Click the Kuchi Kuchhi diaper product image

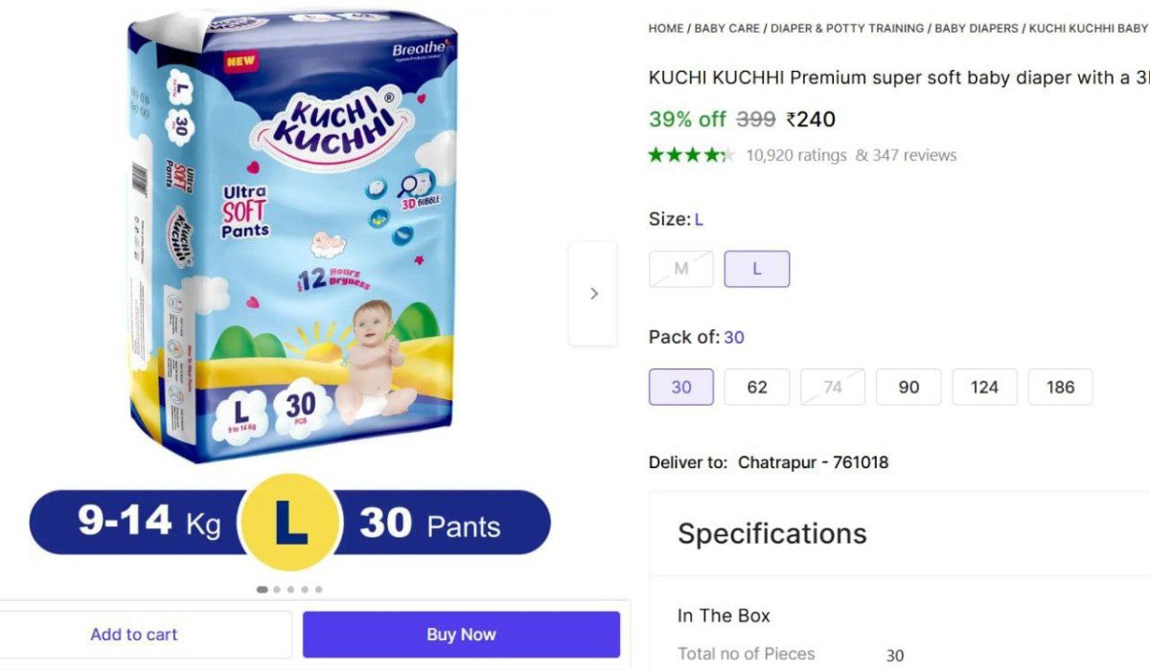tap(292, 239)
